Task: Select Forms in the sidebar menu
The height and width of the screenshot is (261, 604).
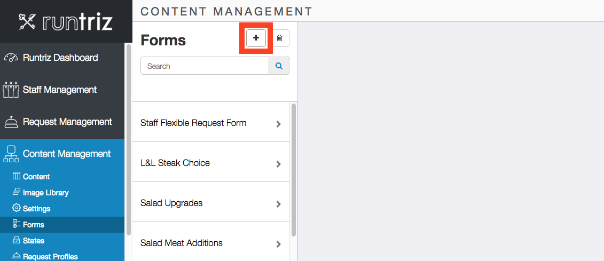Action: tap(62, 224)
